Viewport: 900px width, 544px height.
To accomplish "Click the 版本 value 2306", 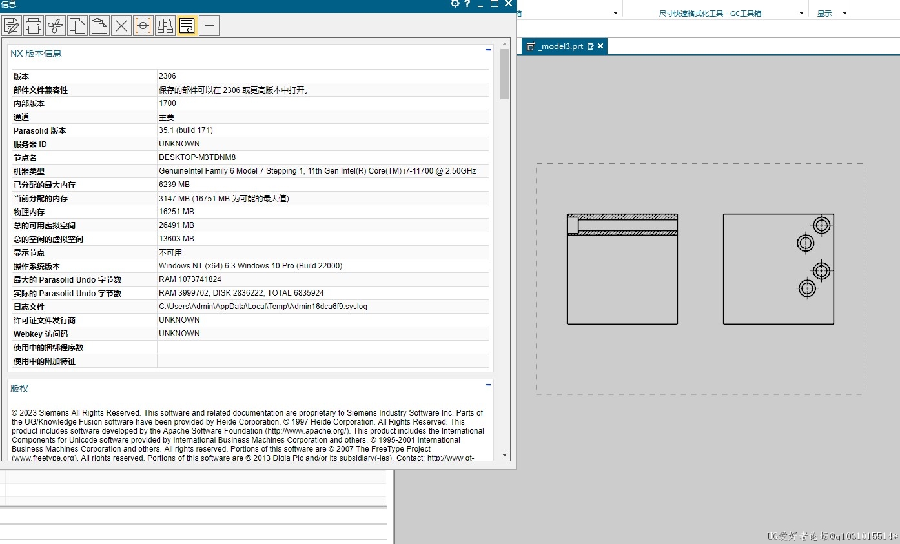I will pyautogui.click(x=167, y=76).
